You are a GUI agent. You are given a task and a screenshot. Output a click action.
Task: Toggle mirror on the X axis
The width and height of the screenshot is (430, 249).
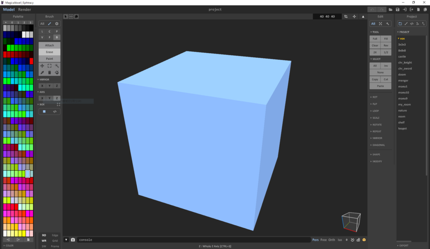click(42, 86)
